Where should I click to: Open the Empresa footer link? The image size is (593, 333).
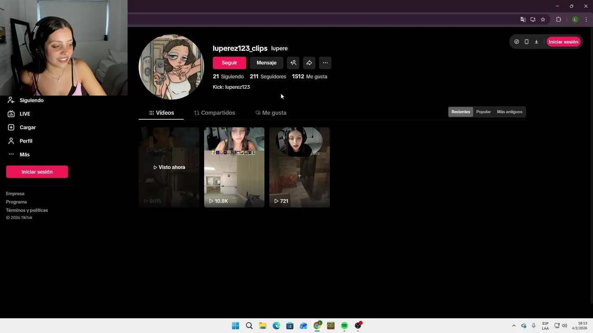15,194
